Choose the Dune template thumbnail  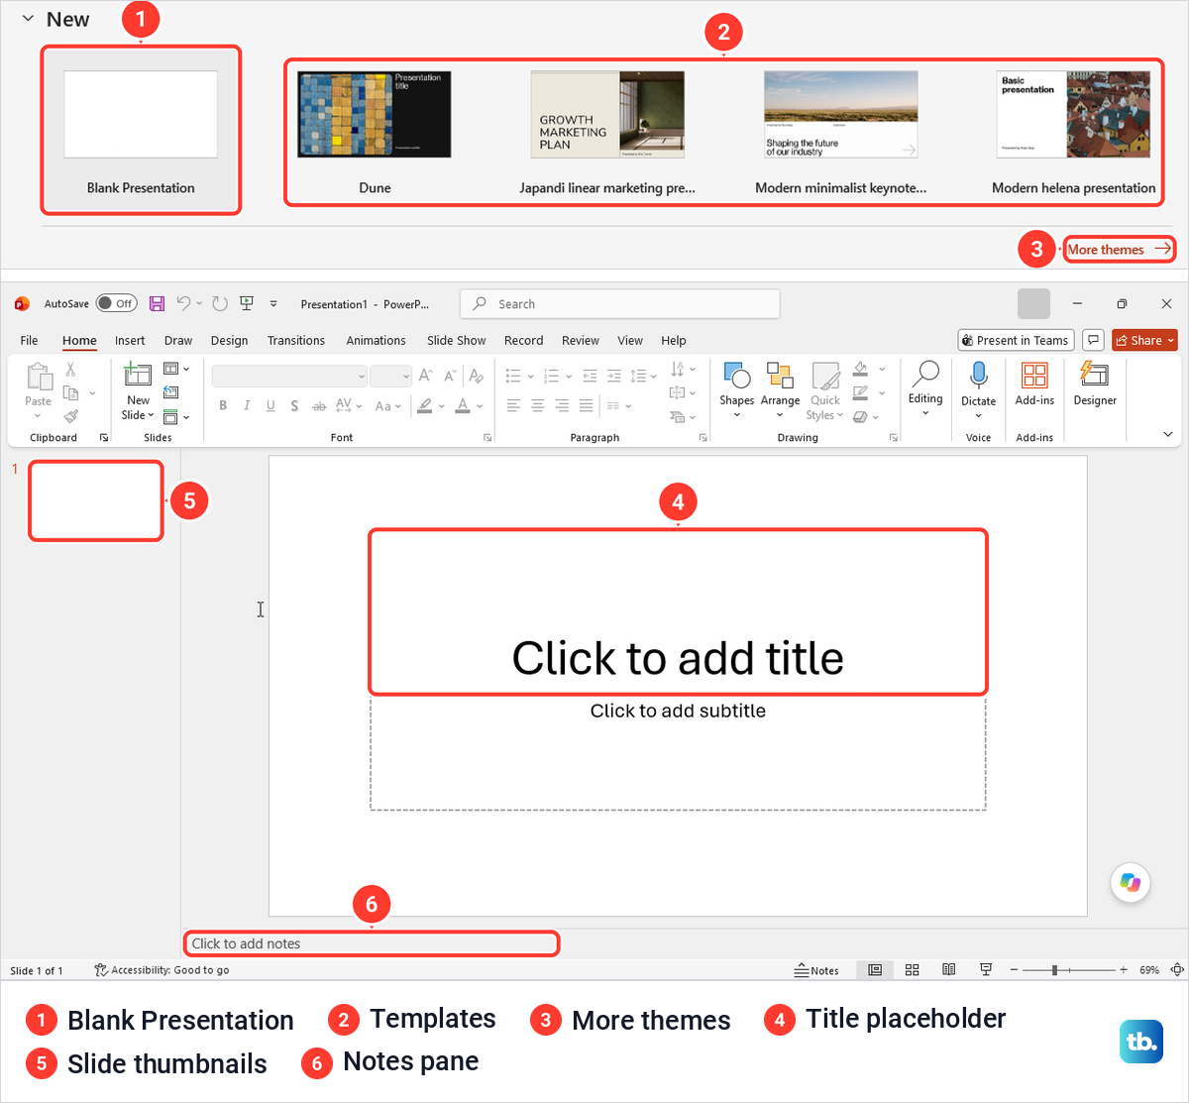375,114
